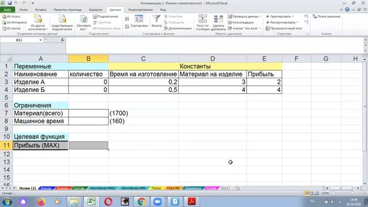368x207 pixels.
Task: Click the Select All corner button
Action: coord(6,59)
